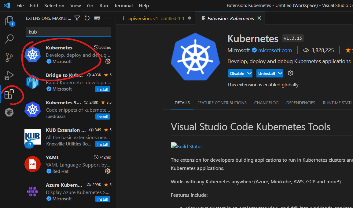This screenshot has height=208, width=353.
Task: Open the Kubernetes extension's manage gear in the list
Action: (x=108, y=61)
